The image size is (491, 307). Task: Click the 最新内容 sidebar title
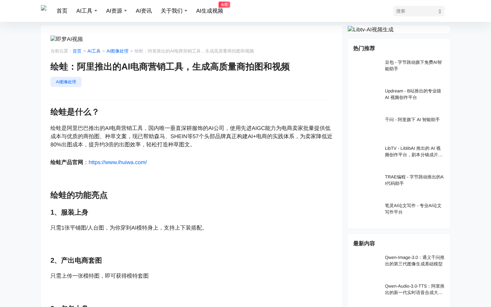(x=364, y=244)
